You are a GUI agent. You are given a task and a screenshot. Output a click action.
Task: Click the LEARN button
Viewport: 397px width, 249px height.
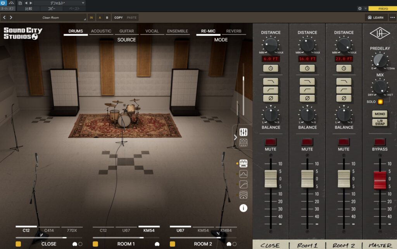pyautogui.click(x=376, y=17)
